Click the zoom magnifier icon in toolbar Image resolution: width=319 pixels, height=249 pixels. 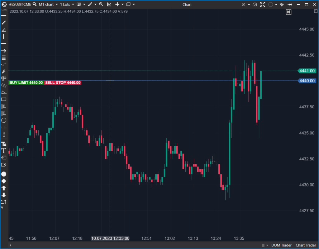coord(101,4)
